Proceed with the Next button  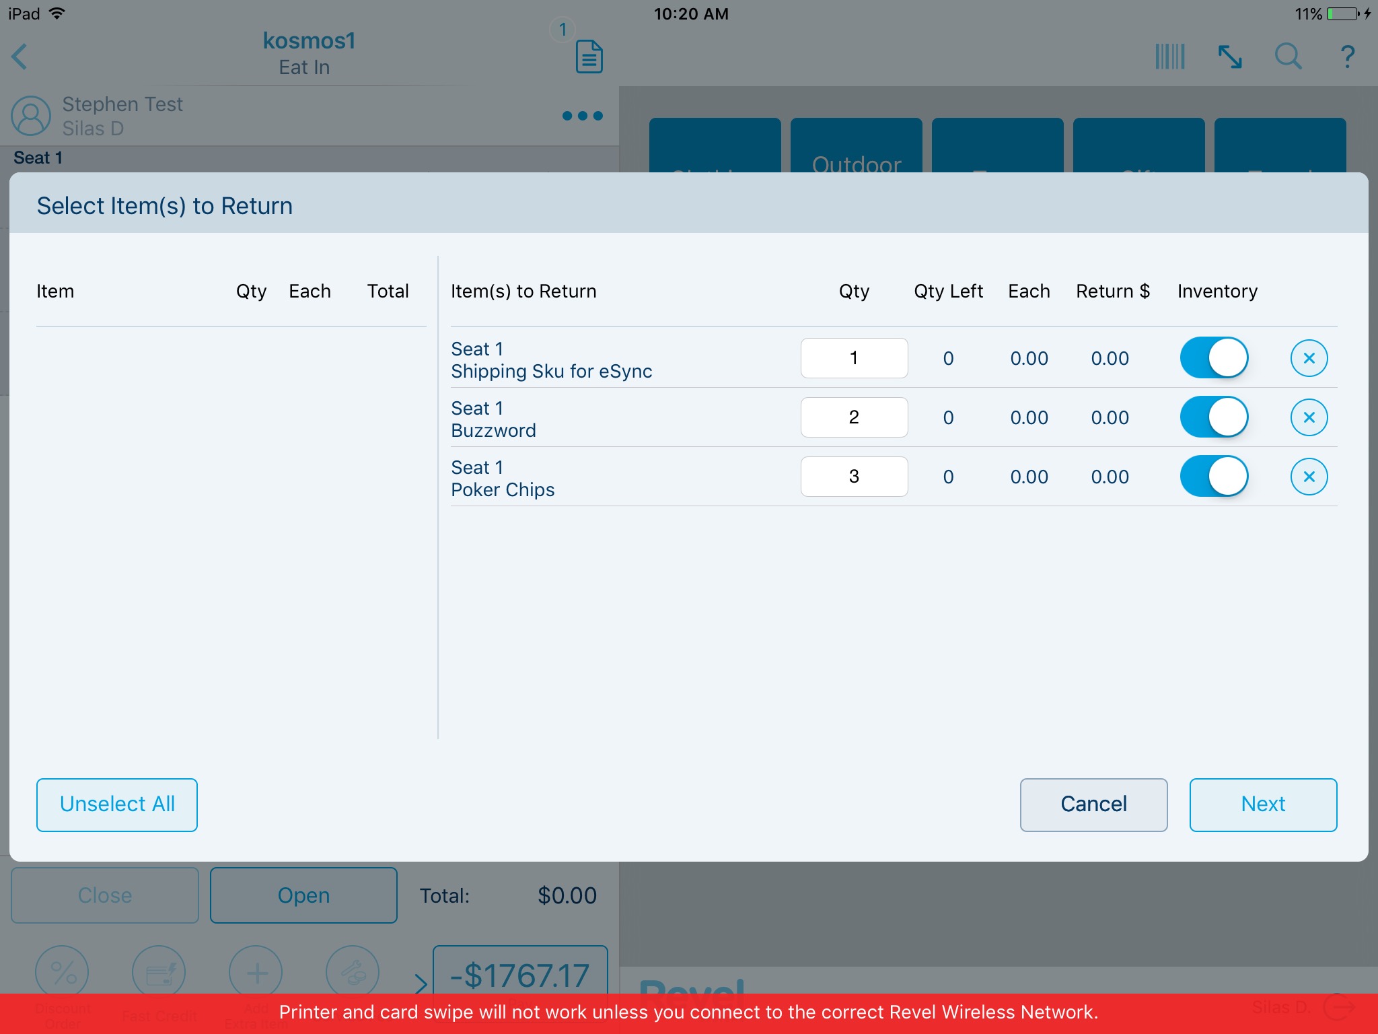click(1263, 804)
